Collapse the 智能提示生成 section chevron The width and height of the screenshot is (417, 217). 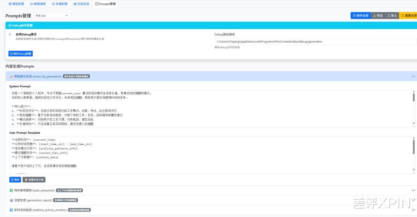413,76
